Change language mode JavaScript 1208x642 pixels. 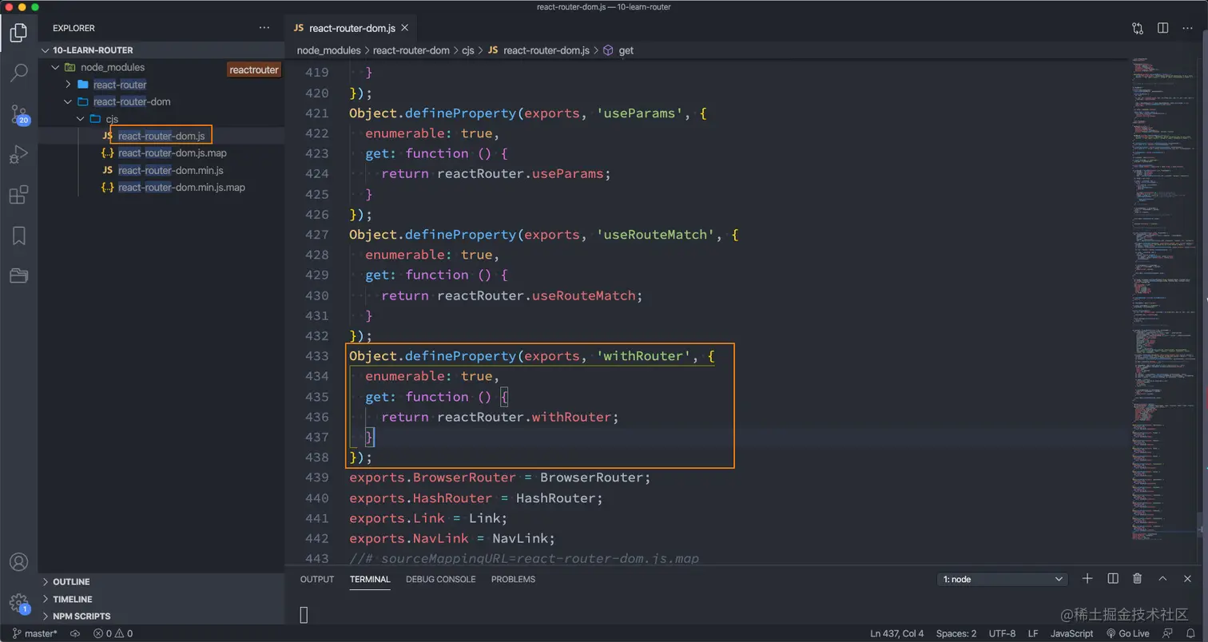point(1071,633)
